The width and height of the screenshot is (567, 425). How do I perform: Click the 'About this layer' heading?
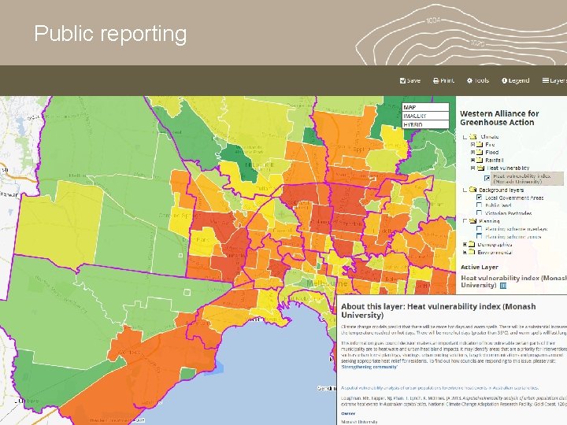[439, 311]
